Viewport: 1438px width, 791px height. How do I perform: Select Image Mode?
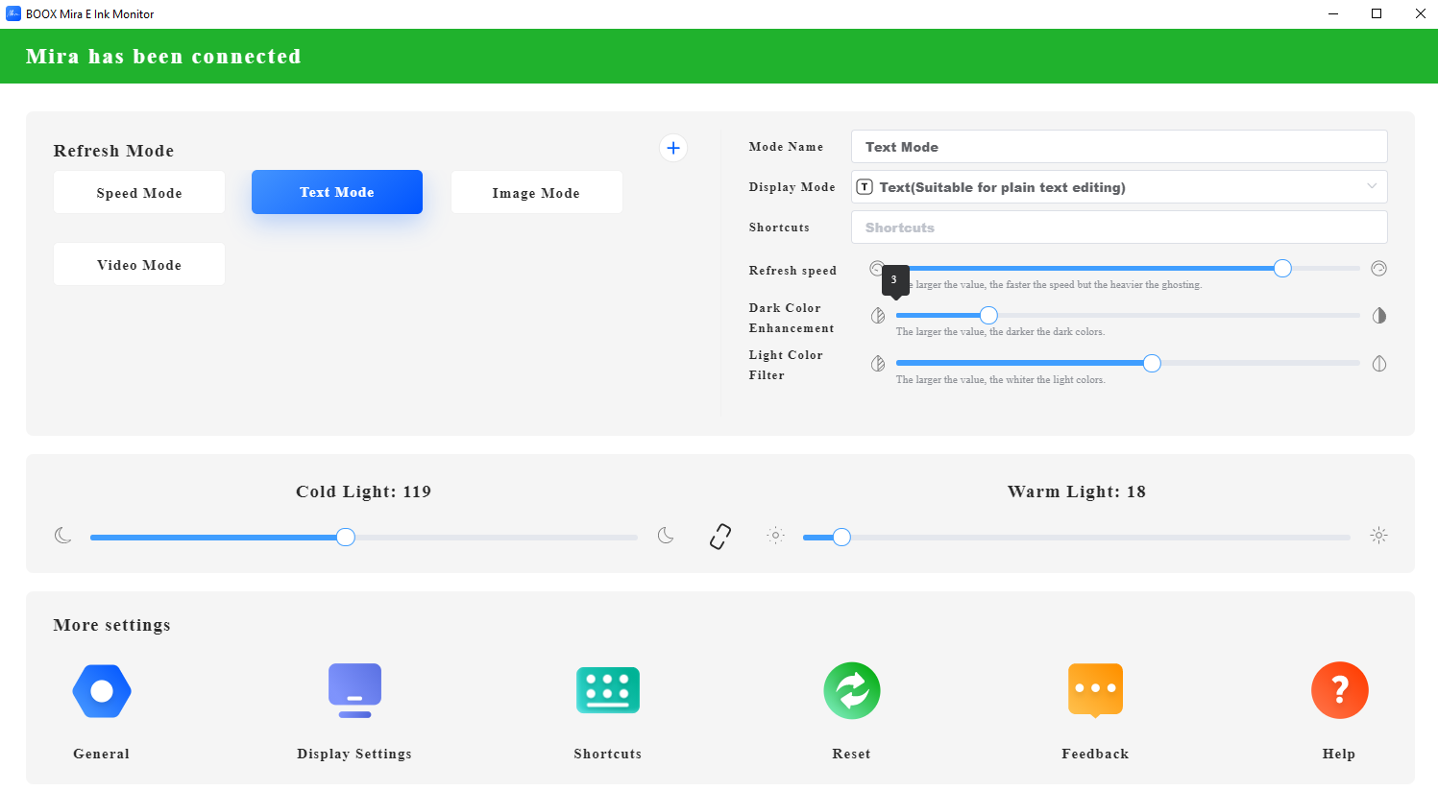(x=536, y=192)
